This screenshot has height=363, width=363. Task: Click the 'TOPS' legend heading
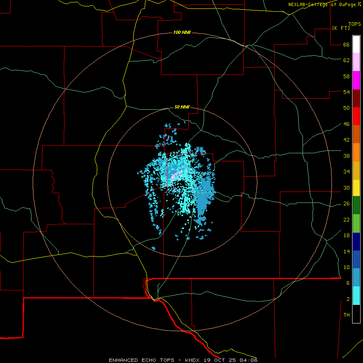click(355, 24)
